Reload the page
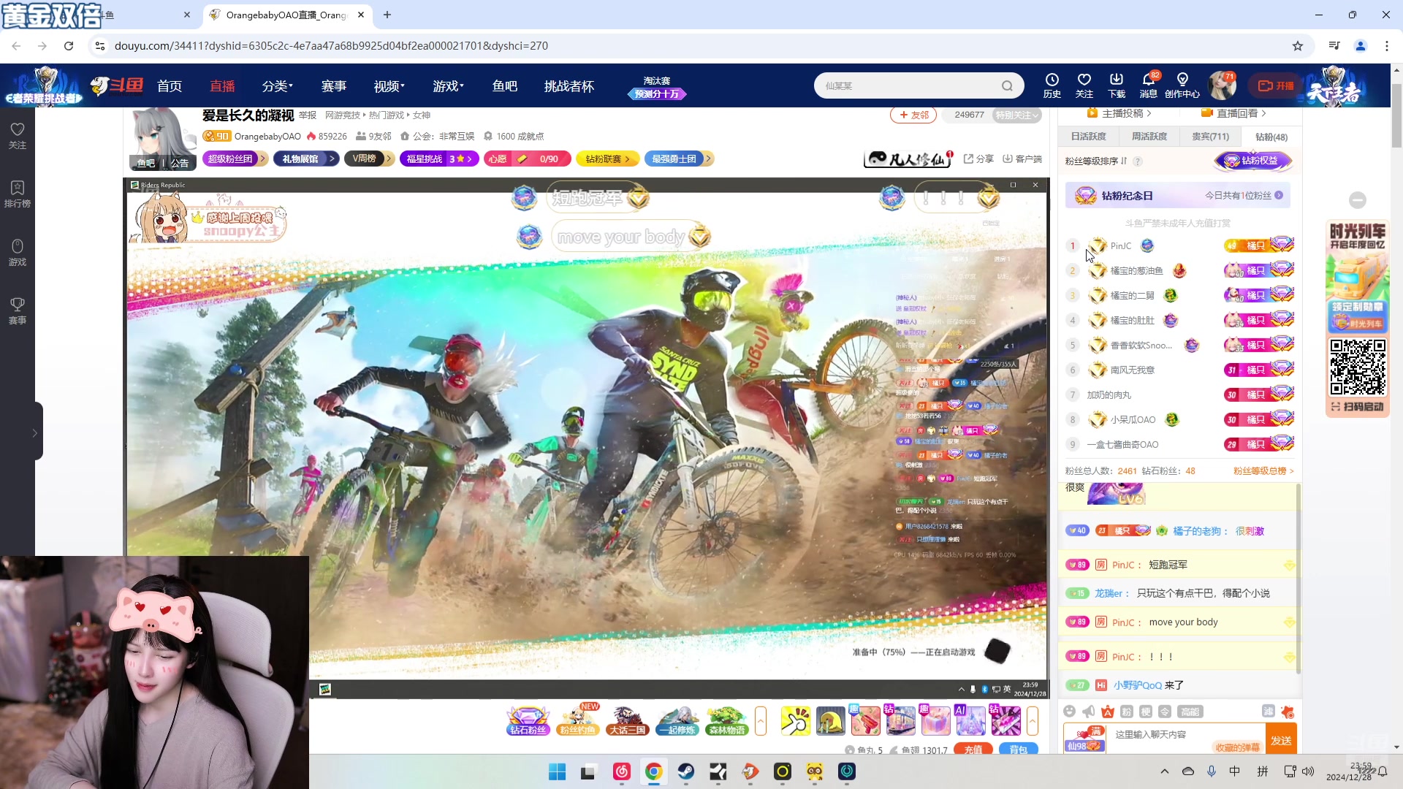Screen dimensions: 1403x789 coord(69,46)
